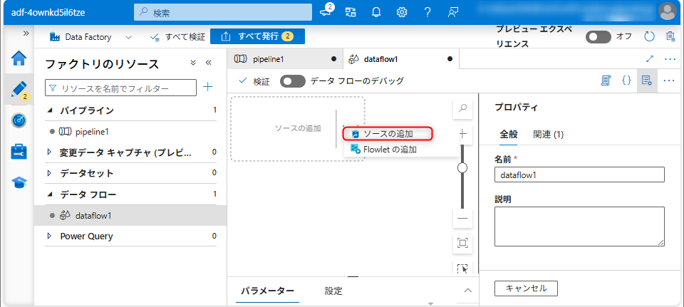Expand the データセット tree section
This screenshot has width=684, height=307.
click(x=49, y=173)
